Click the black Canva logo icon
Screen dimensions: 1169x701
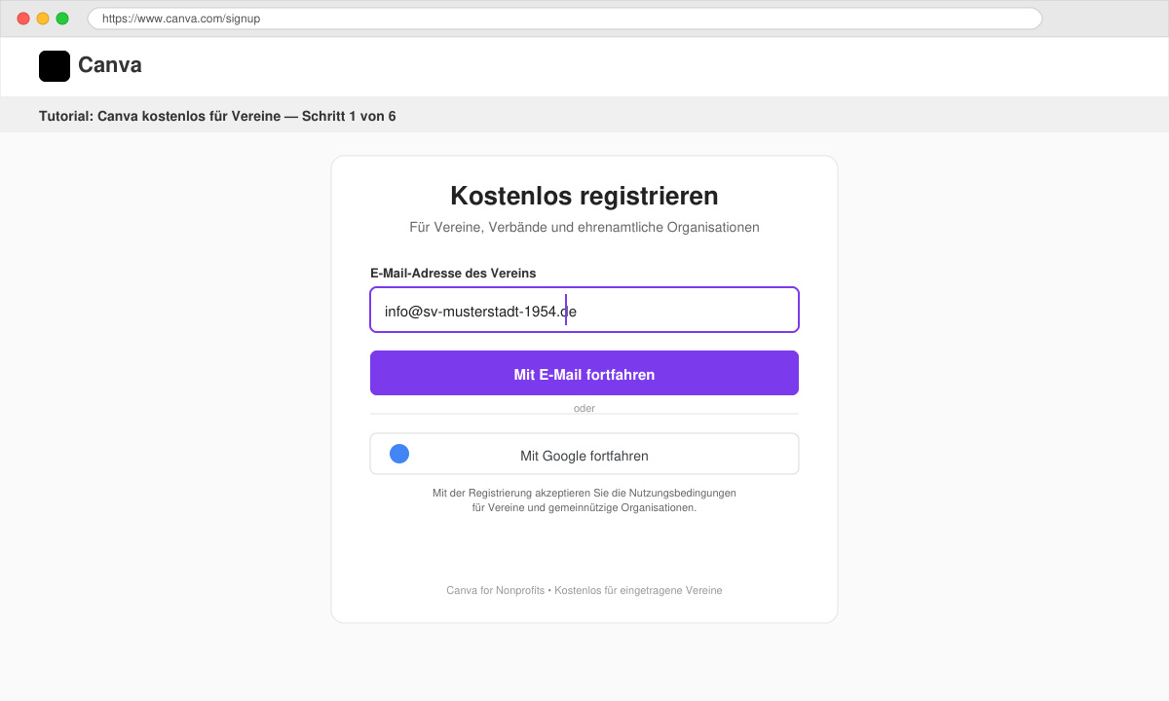click(55, 66)
